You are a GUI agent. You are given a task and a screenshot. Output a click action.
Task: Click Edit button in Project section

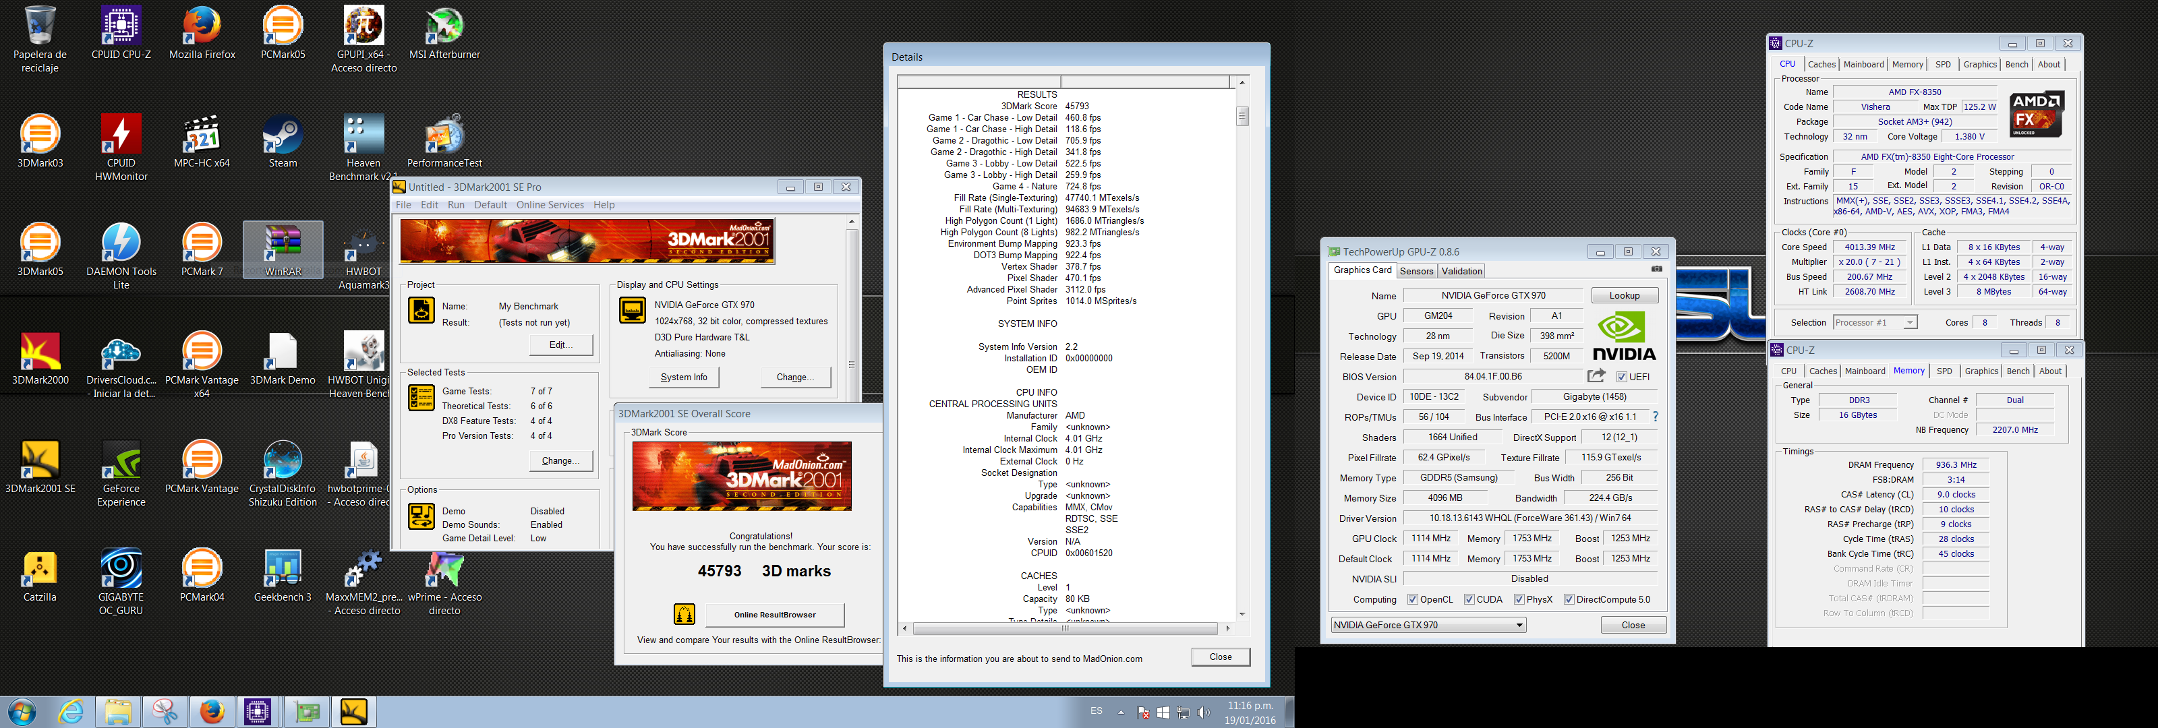tap(561, 344)
